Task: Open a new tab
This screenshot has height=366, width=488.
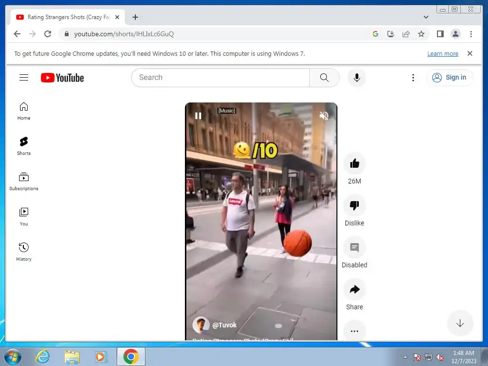Action: [x=135, y=17]
